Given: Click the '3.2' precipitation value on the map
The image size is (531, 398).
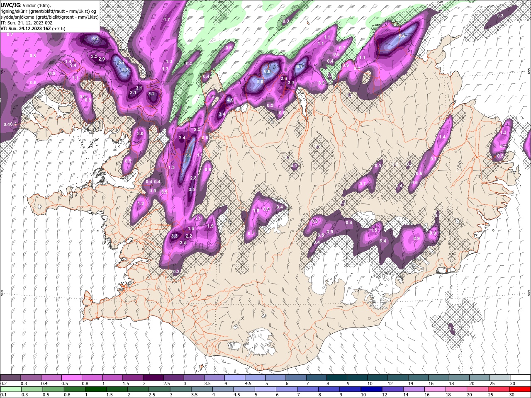Looking at the screenshot, I should click(151, 94).
